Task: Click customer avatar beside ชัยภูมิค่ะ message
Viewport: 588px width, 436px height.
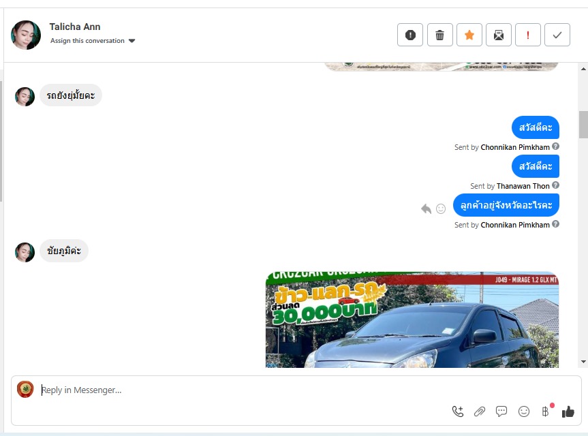Action: pos(25,252)
